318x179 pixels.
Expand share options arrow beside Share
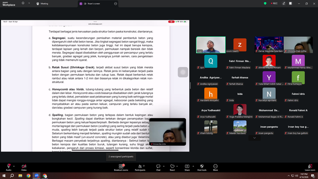click(193, 166)
